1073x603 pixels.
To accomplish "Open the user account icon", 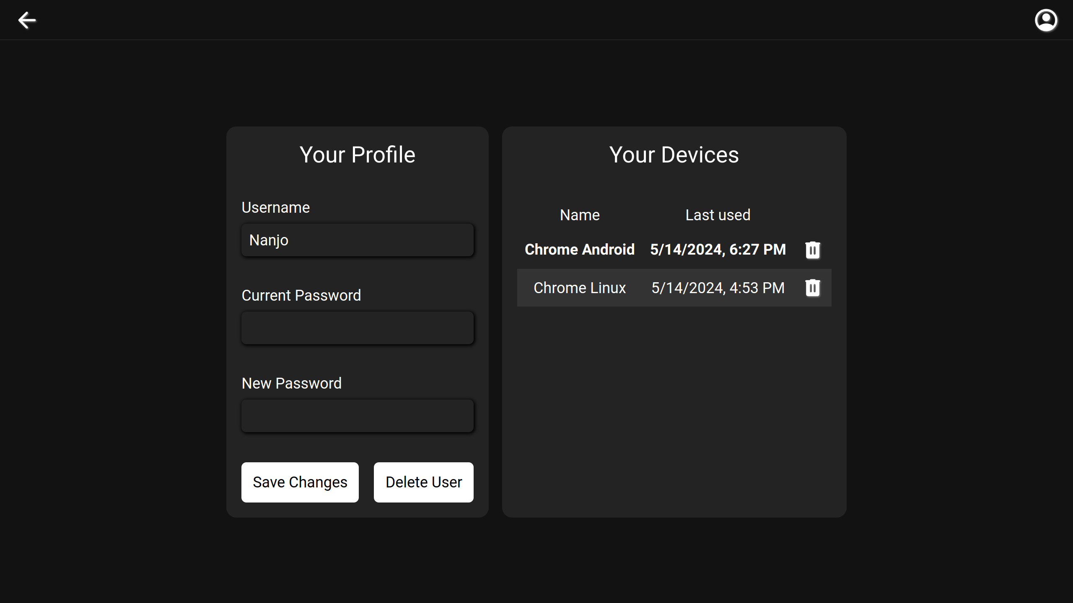I will point(1046,20).
